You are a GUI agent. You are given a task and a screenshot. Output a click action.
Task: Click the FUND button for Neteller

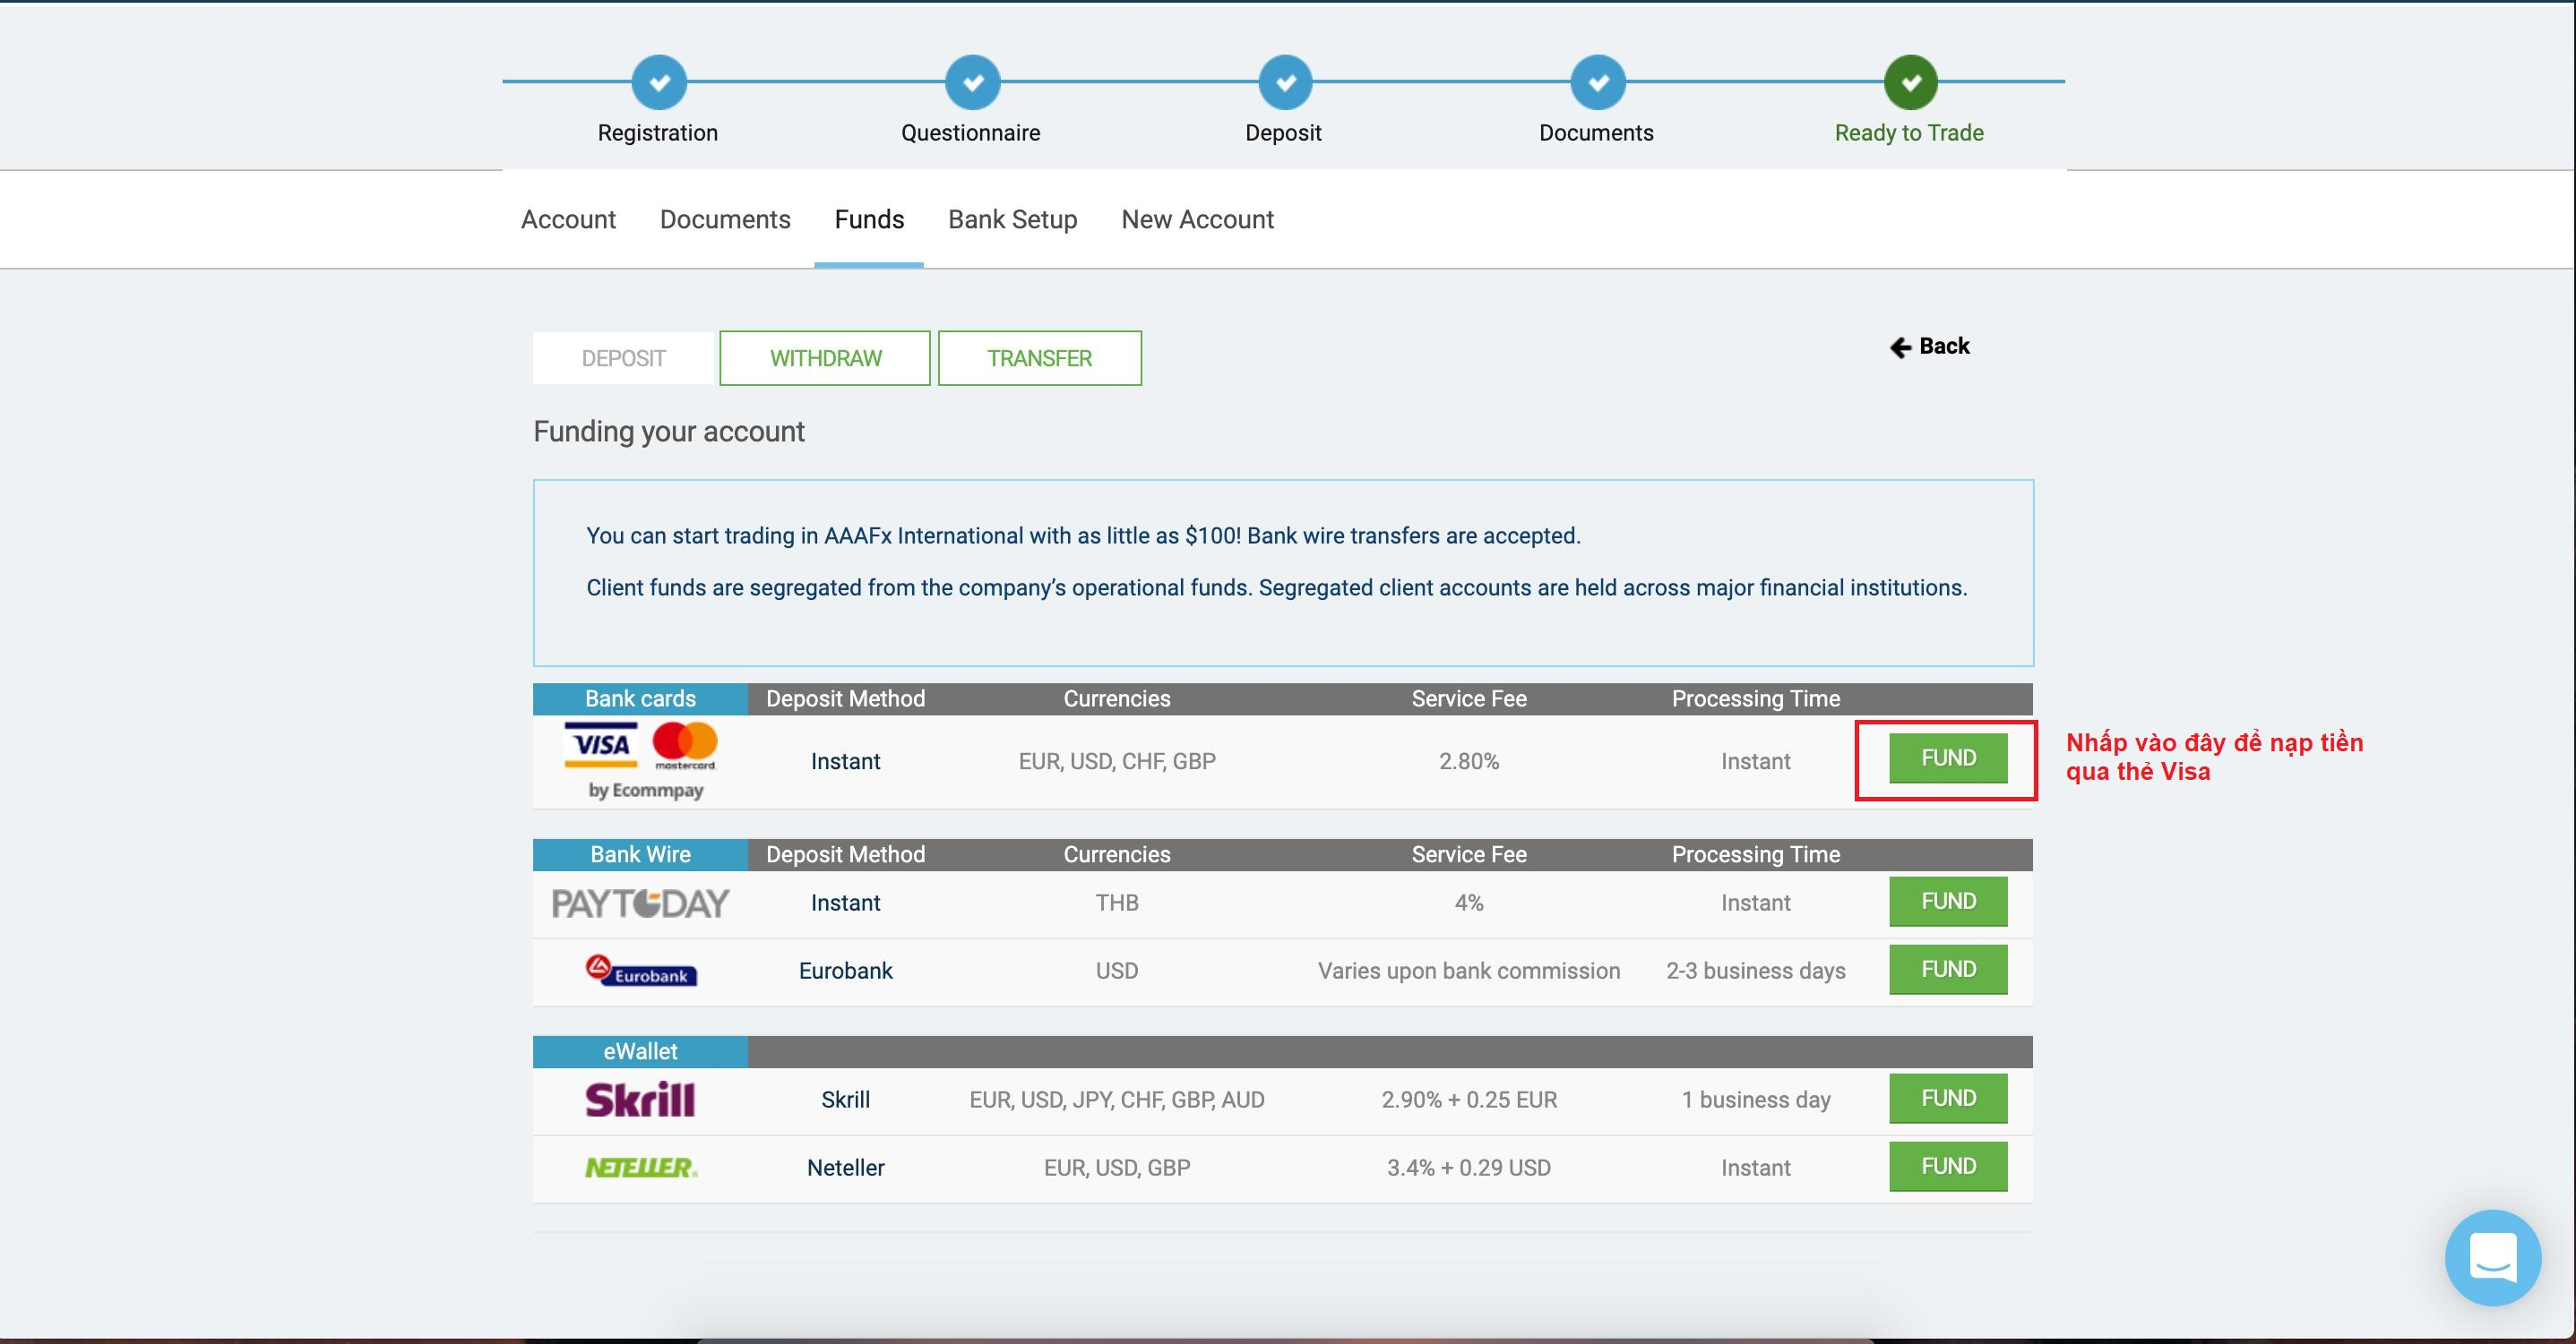(1947, 1165)
